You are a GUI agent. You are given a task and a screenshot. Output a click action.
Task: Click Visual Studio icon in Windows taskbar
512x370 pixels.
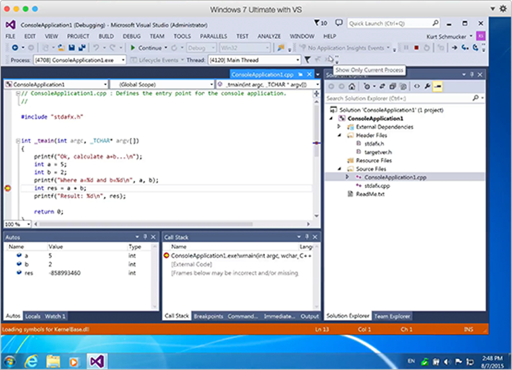click(x=97, y=361)
